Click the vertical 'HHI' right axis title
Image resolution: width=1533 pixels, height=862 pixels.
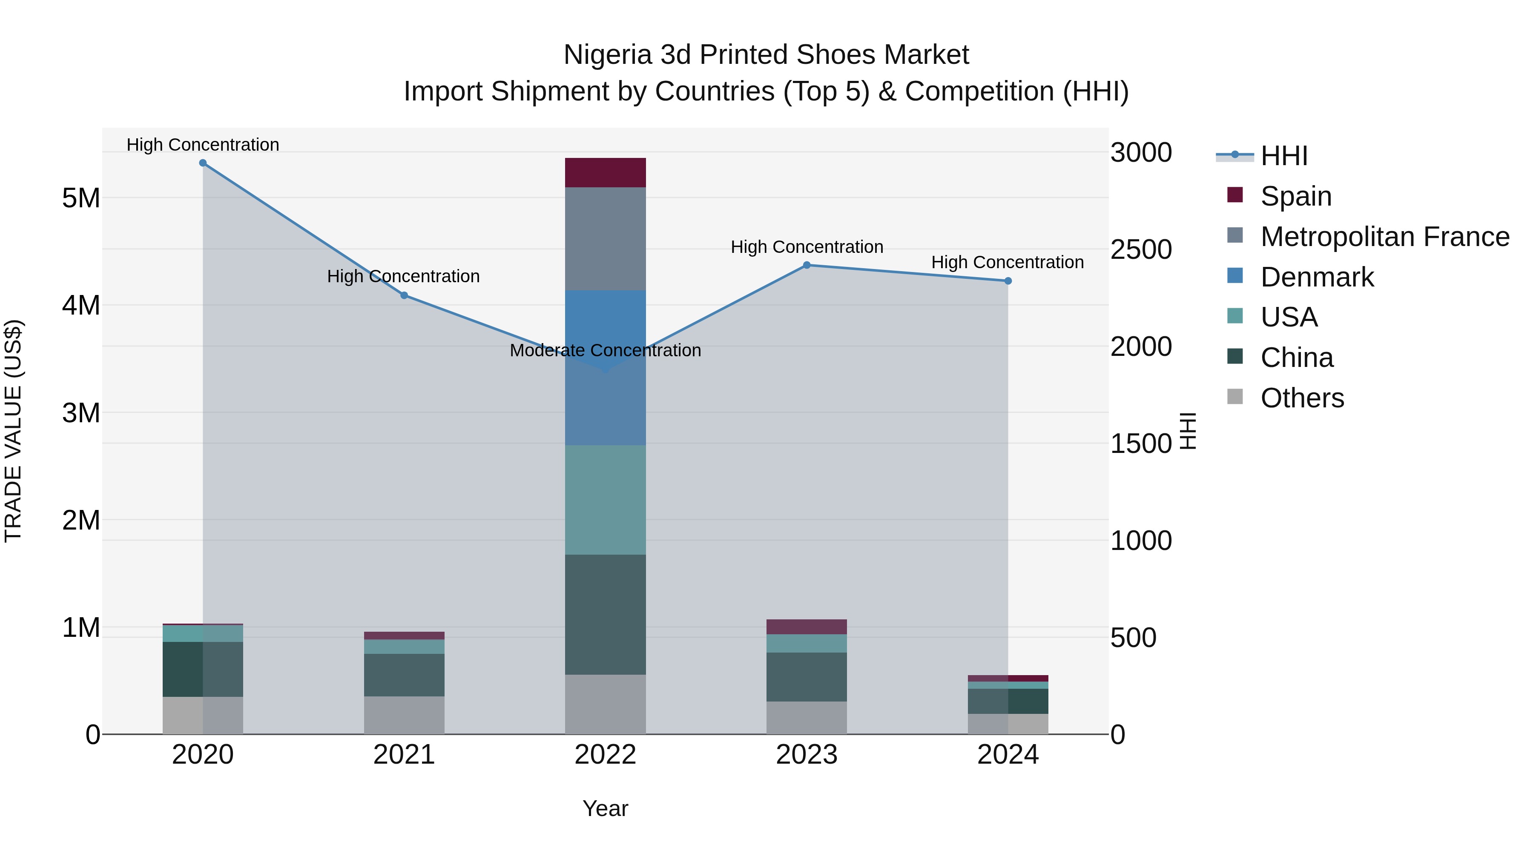pos(1189,431)
